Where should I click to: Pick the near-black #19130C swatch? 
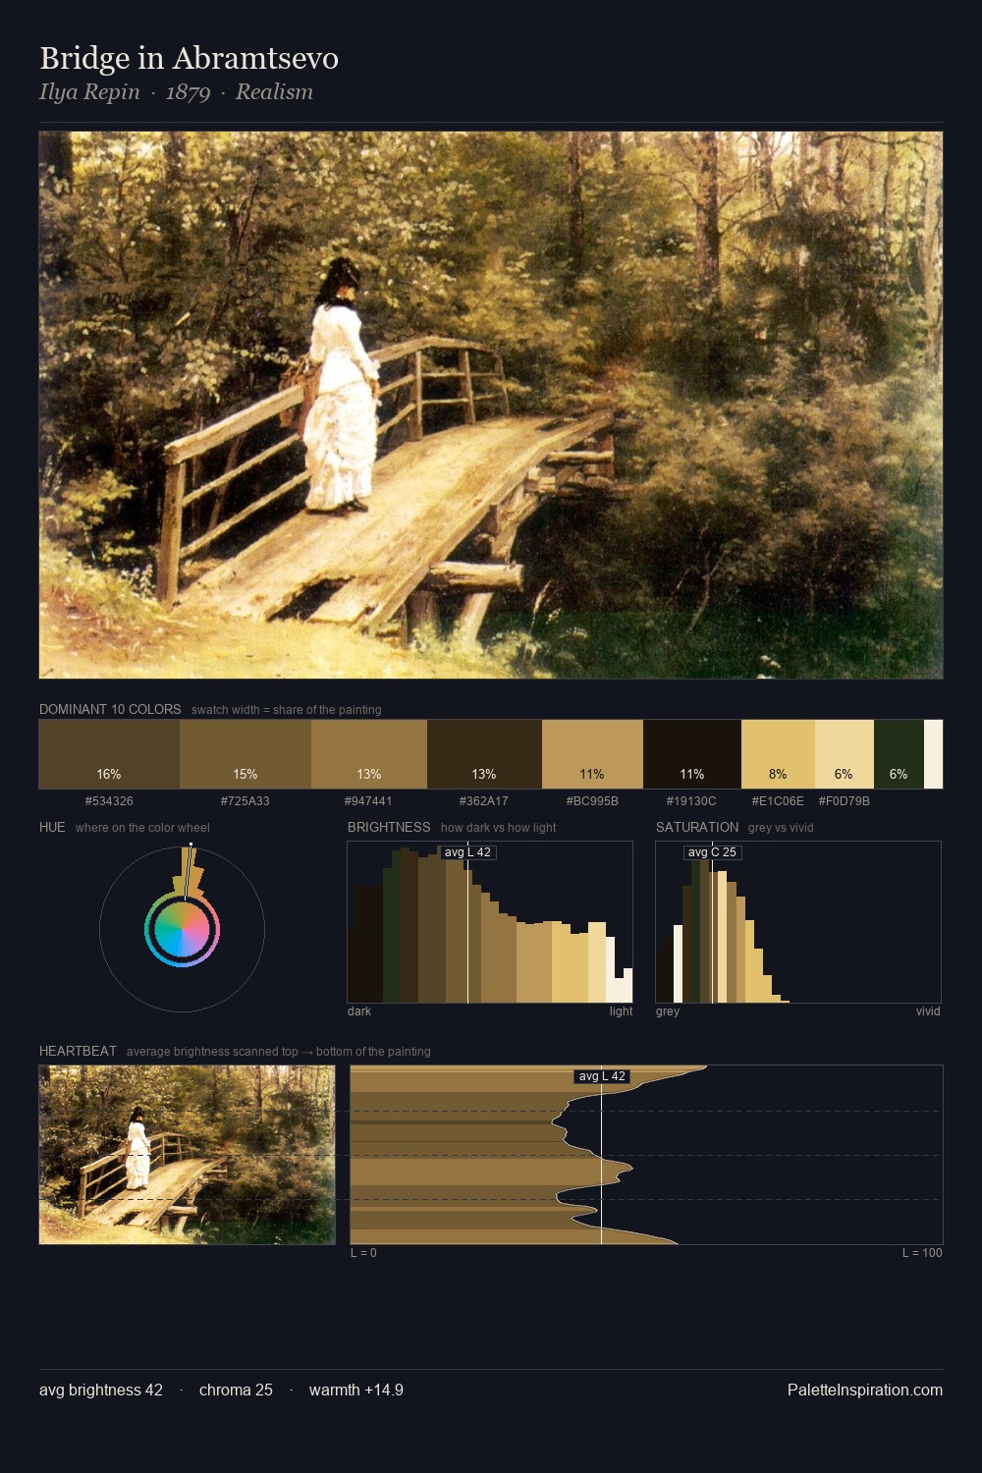(x=692, y=754)
